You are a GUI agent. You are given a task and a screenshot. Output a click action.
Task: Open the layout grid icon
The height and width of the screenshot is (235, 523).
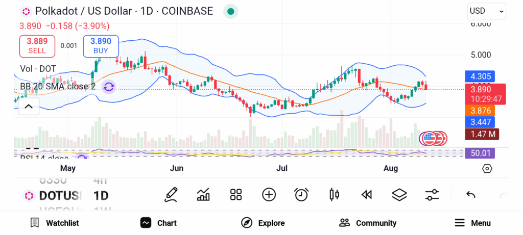point(235,194)
